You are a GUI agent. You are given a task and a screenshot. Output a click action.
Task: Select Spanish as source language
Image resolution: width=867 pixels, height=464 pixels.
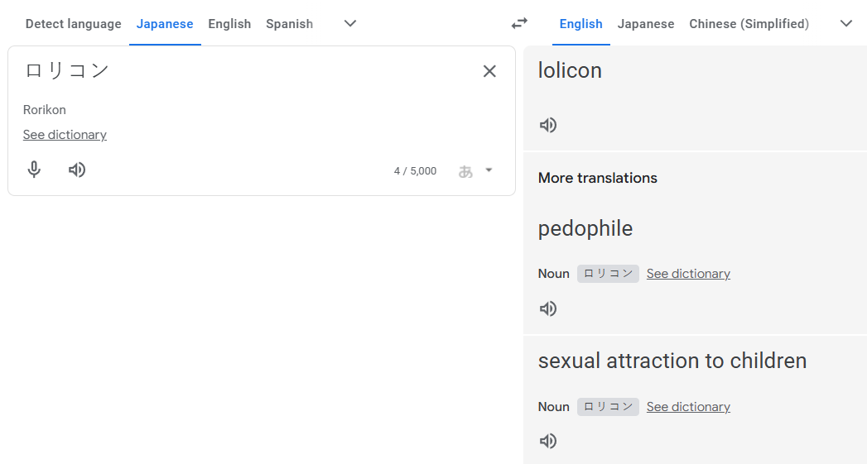pyautogui.click(x=289, y=24)
